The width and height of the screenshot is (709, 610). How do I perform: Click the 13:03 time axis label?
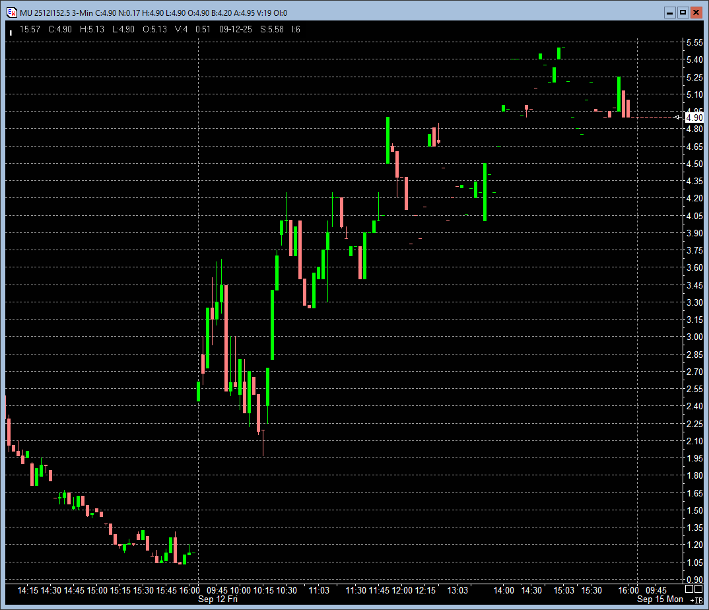click(457, 590)
